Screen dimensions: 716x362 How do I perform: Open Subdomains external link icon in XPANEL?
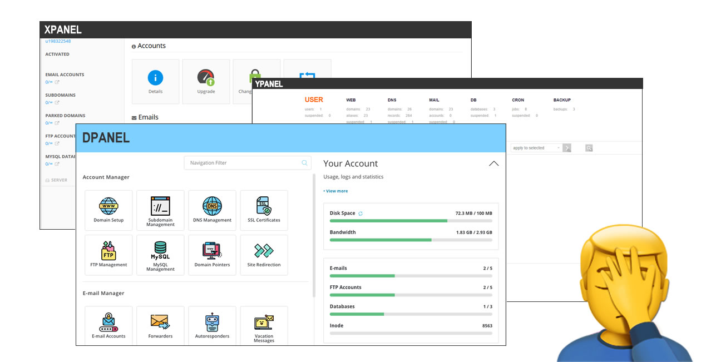[57, 103]
